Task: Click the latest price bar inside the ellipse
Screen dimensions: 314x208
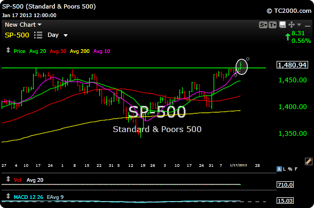Action: click(x=240, y=66)
